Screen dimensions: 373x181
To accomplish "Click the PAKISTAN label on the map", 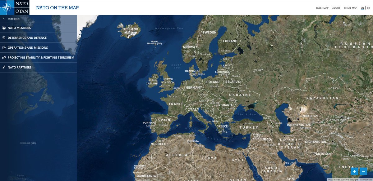I will (x=322, y=154).
